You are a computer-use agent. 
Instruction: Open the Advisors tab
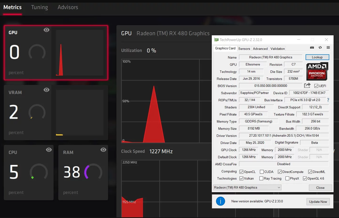(68, 7)
